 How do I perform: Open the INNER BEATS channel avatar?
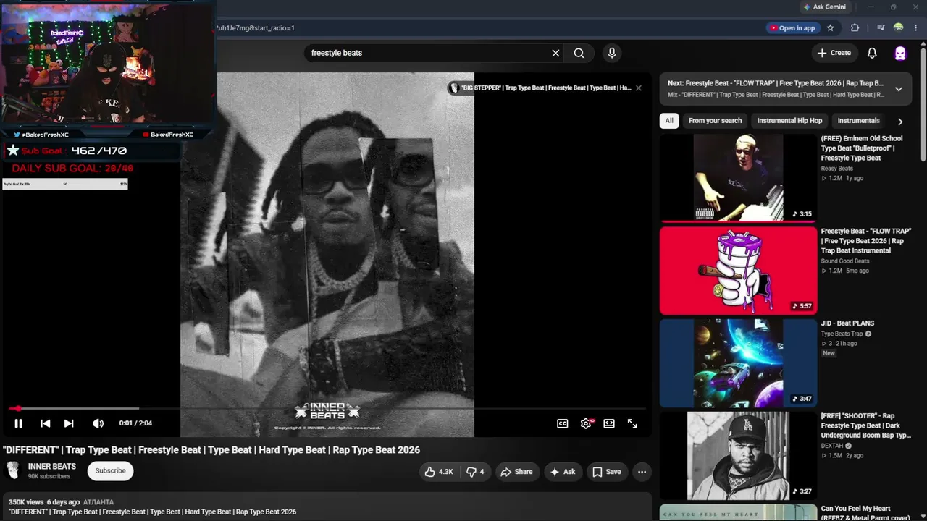pyautogui.click(x=13, y=471)
